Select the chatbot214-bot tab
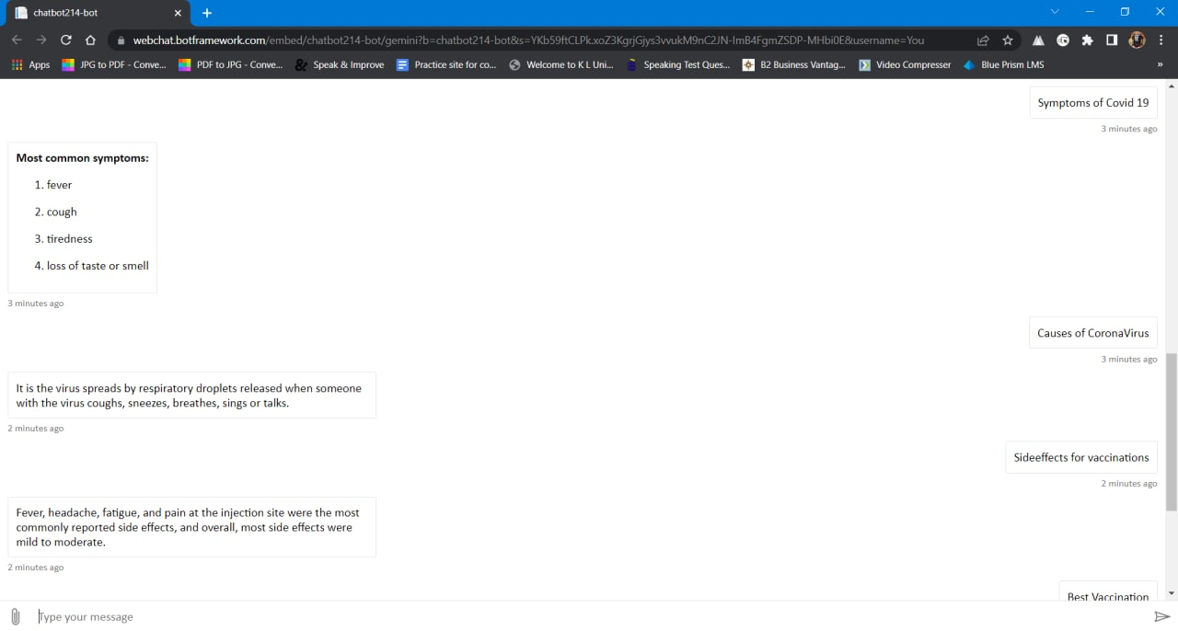This screenshot has height=631, width=1178. (x=96, y=13)
